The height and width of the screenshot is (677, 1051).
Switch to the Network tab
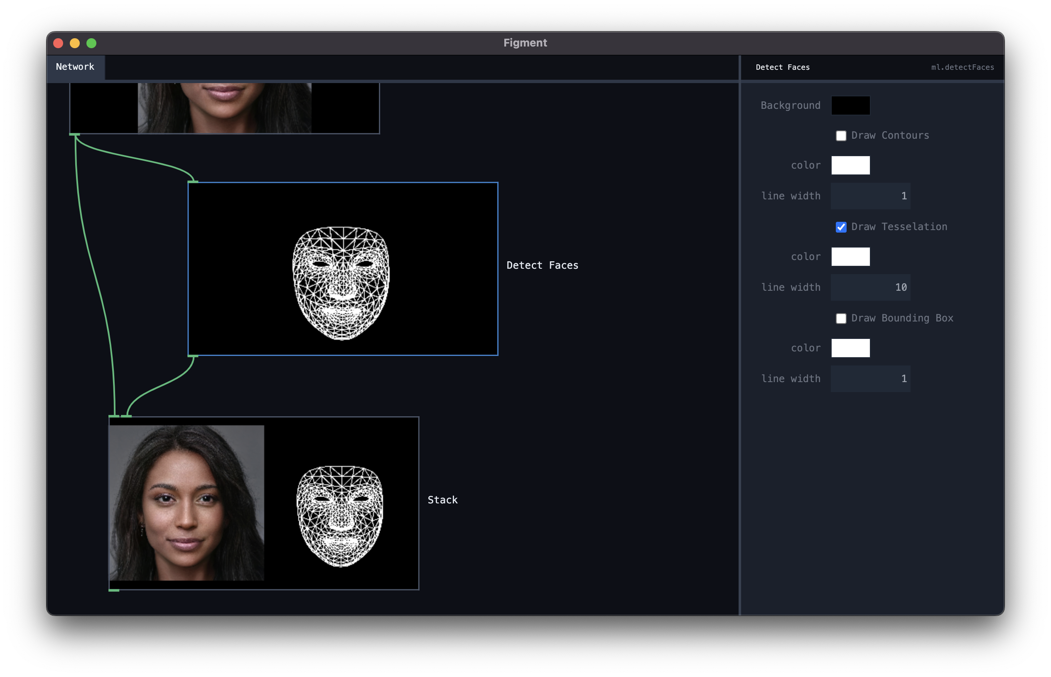pyautogui.click(x=75, y=67)
